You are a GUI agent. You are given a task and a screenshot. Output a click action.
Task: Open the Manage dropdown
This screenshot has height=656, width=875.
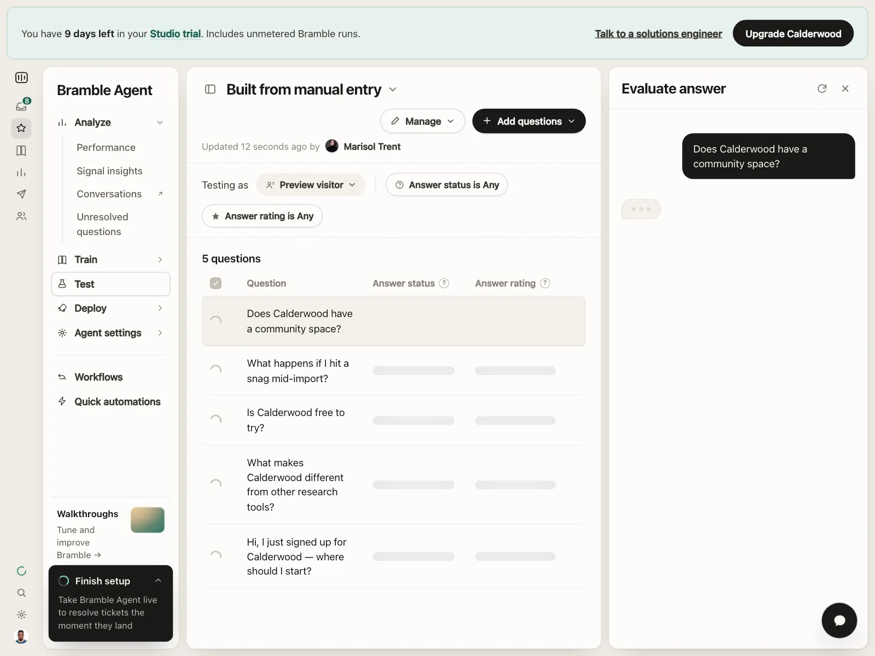[422, 121]
